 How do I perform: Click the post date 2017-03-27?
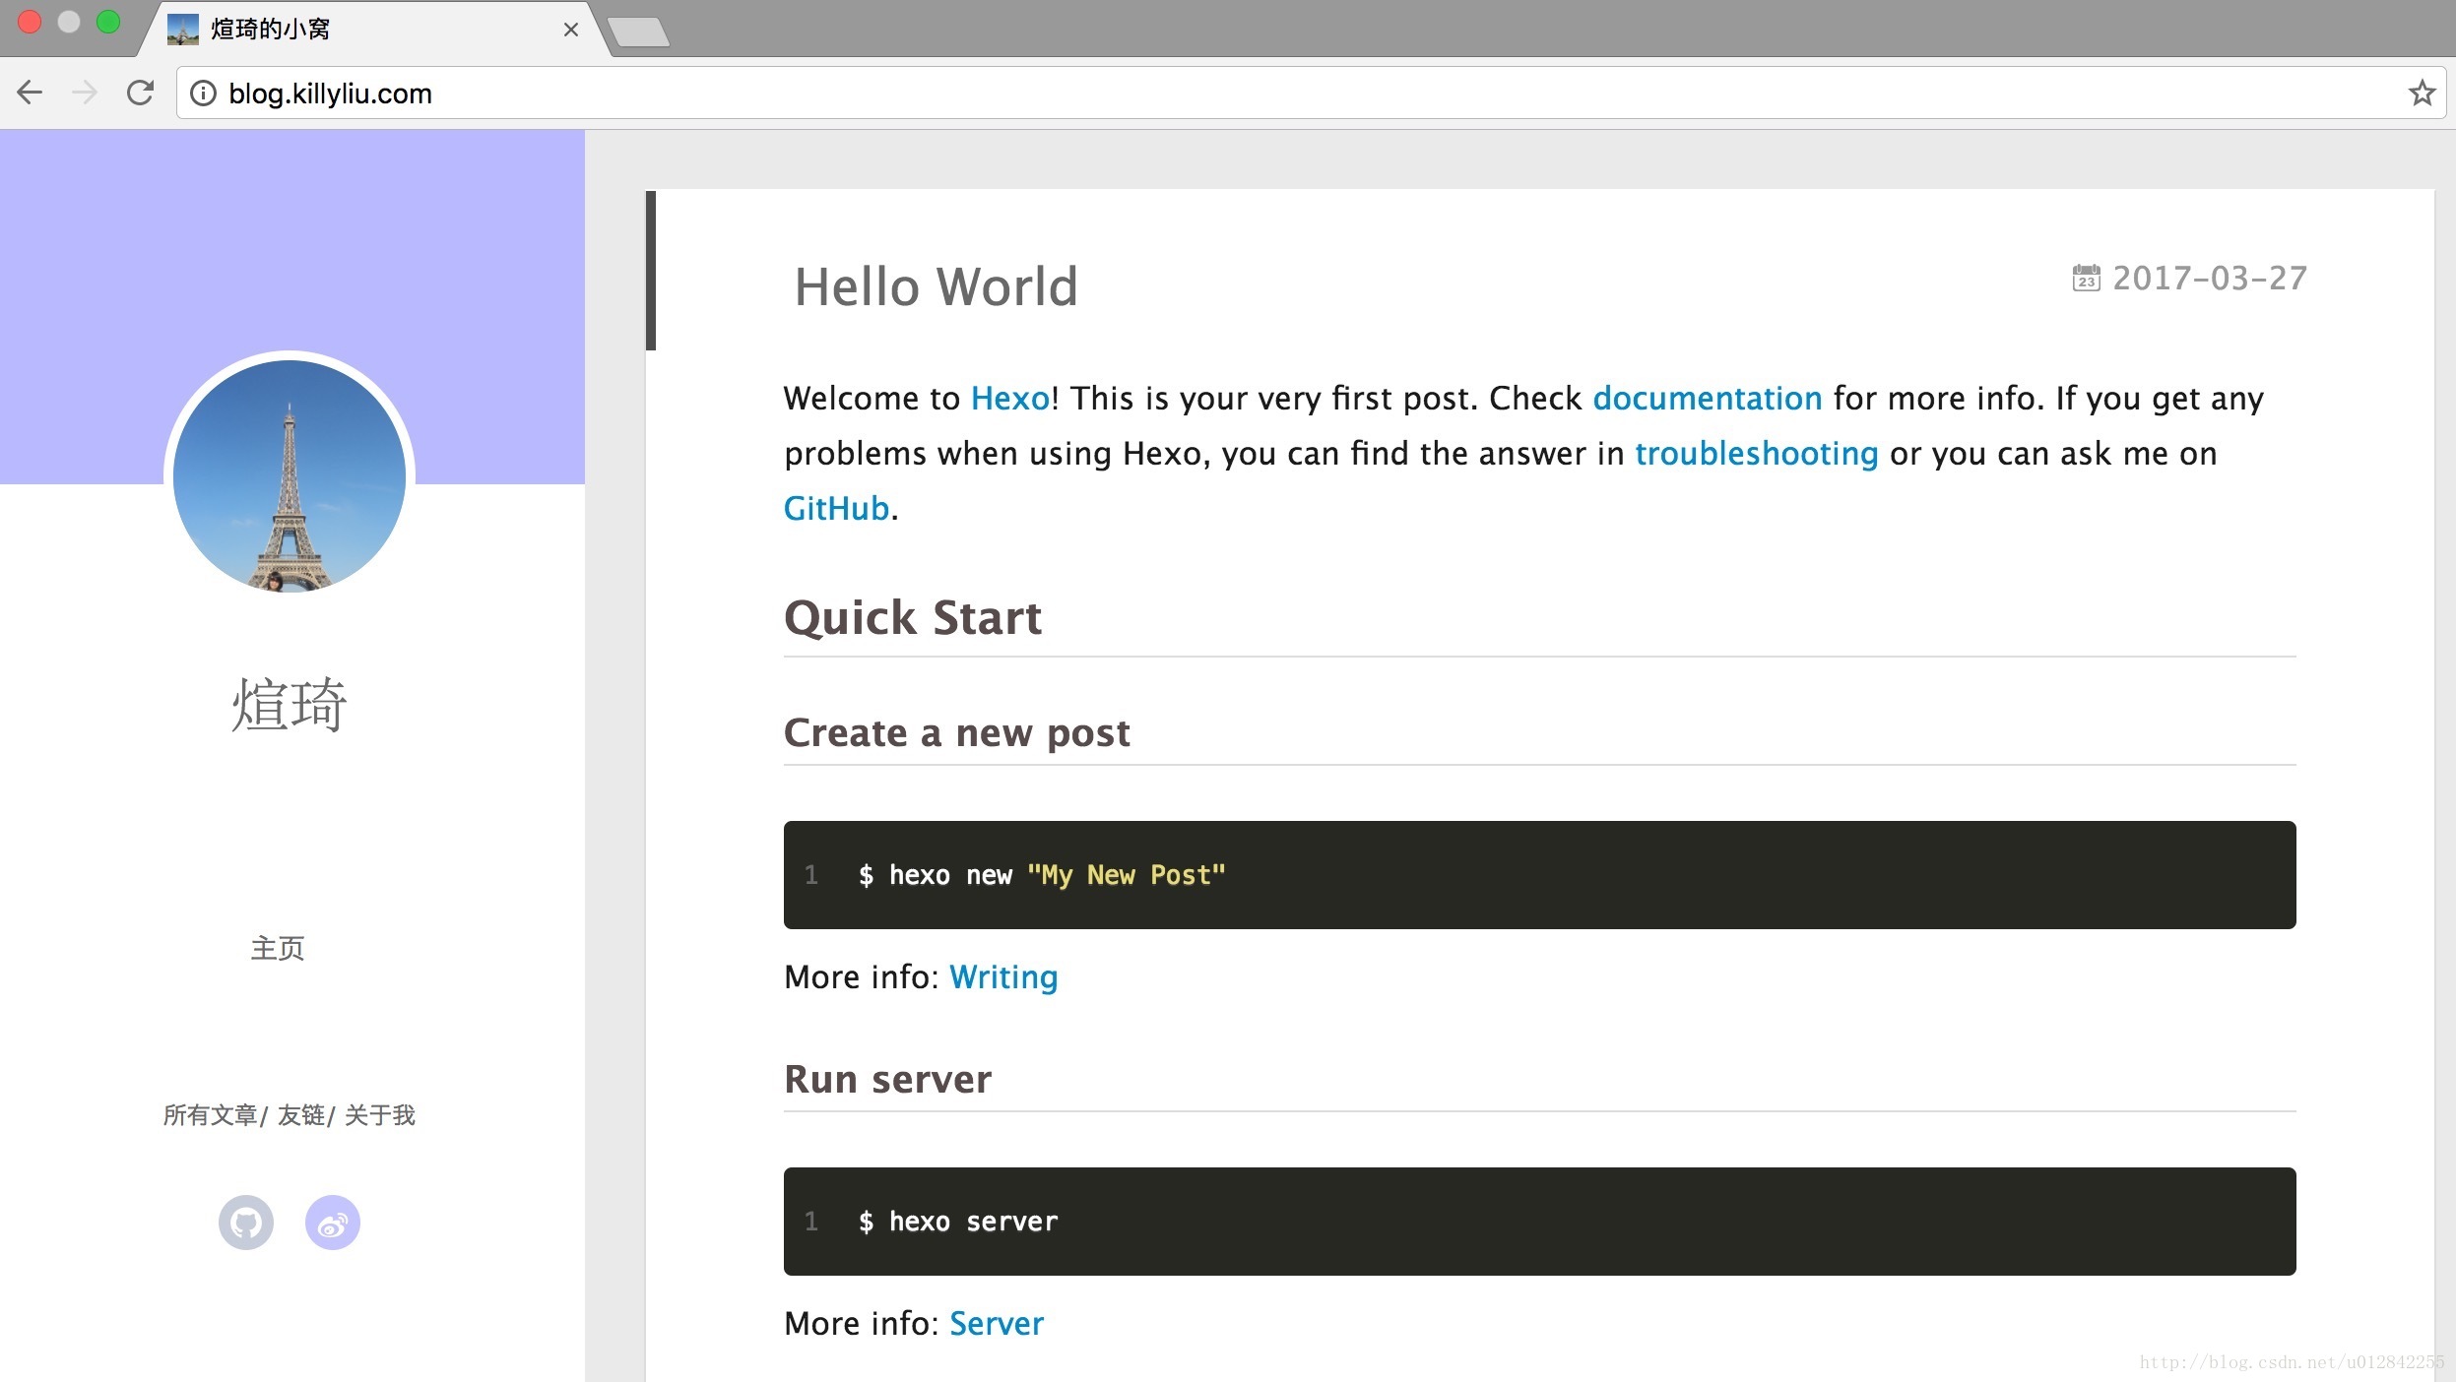2210,279
